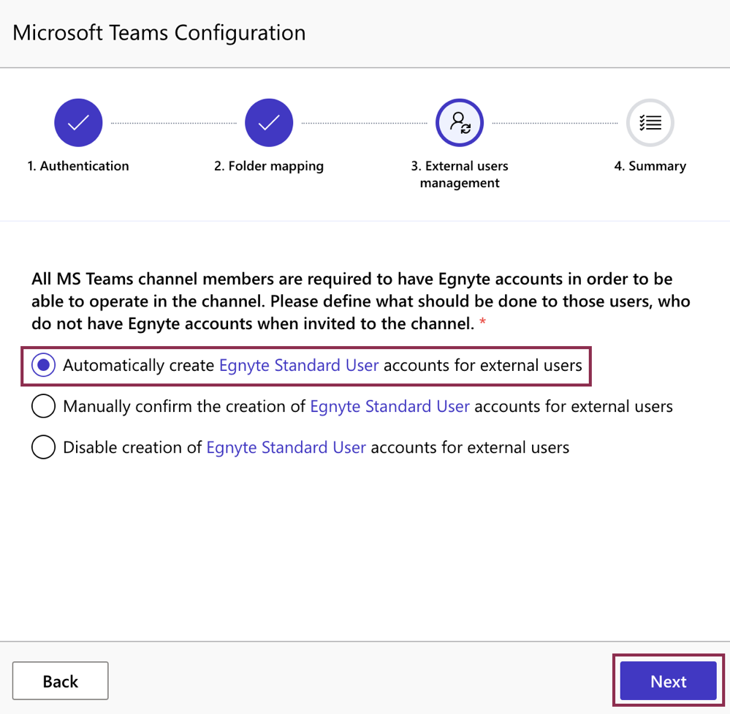Click the red required-field asterisk
This screenshot has width=730, height=714.
click(482, 323)
